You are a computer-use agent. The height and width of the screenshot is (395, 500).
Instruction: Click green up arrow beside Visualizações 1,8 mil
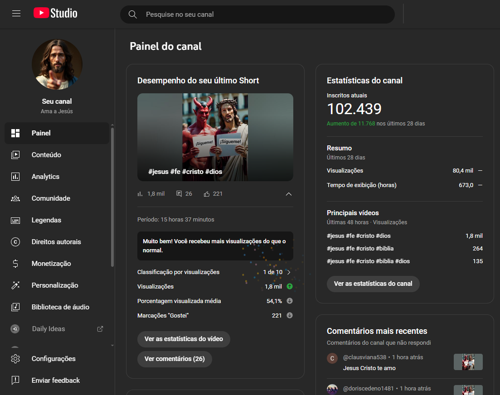pos(290,286)
